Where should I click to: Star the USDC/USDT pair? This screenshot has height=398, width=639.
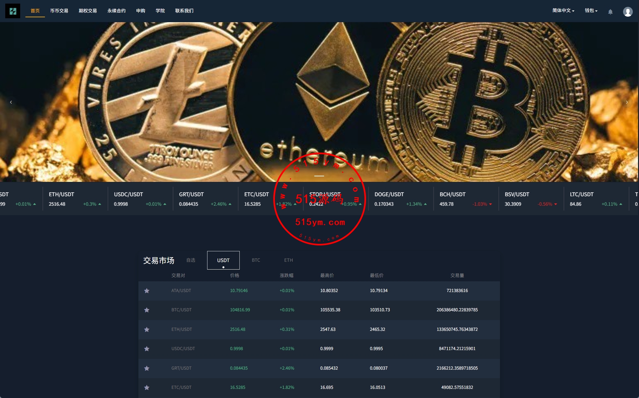click(x=147, y=349)
